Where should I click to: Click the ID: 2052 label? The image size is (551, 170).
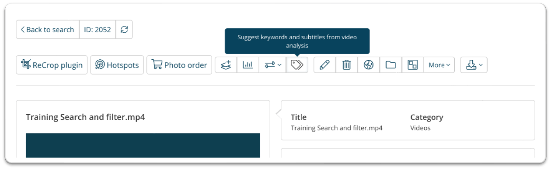pyautogui.click(x=97, y=30)
